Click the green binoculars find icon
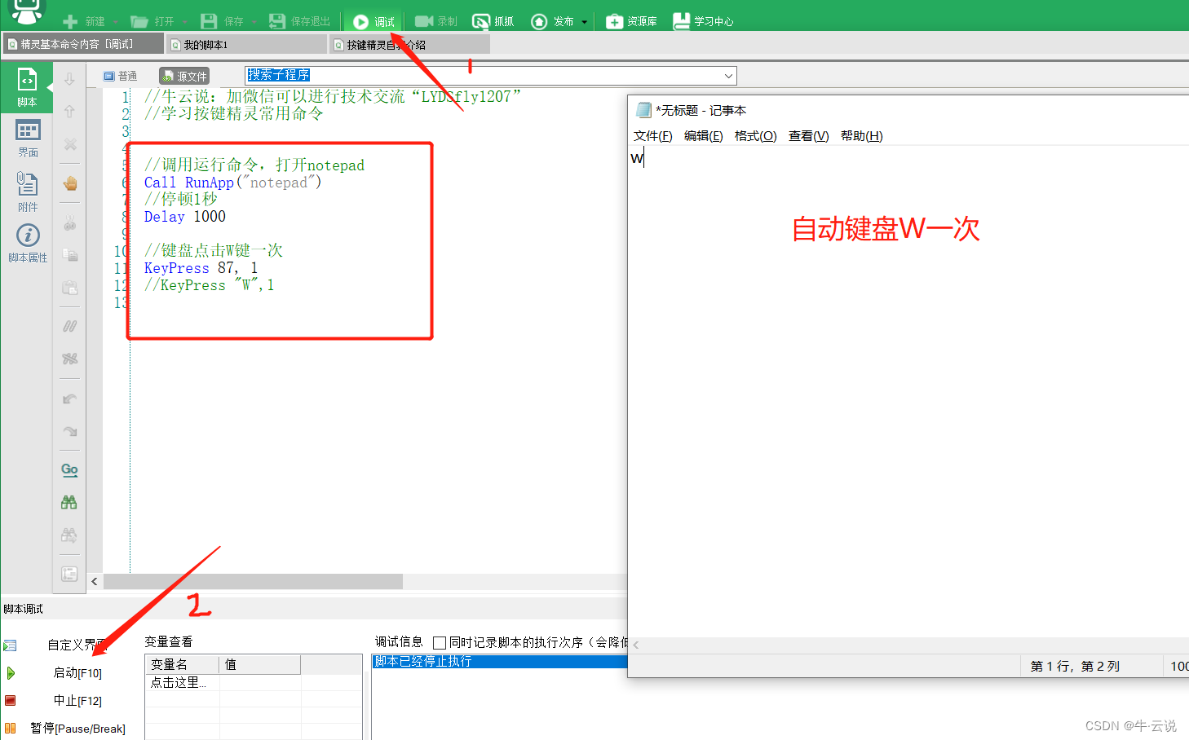The height and width of the screenshot is (740, 1189). [x=69, y=502]
